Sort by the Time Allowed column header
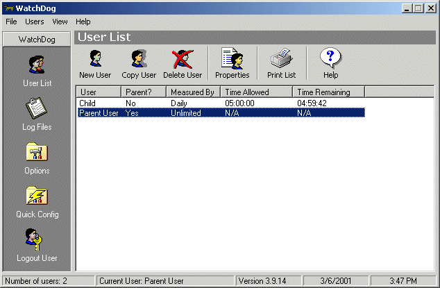Screen dimensions: 440x288 tap(257, 92)
